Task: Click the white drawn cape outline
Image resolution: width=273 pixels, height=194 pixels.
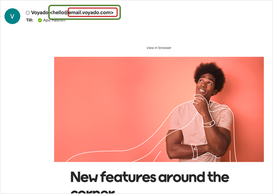Action: point(122,149)
